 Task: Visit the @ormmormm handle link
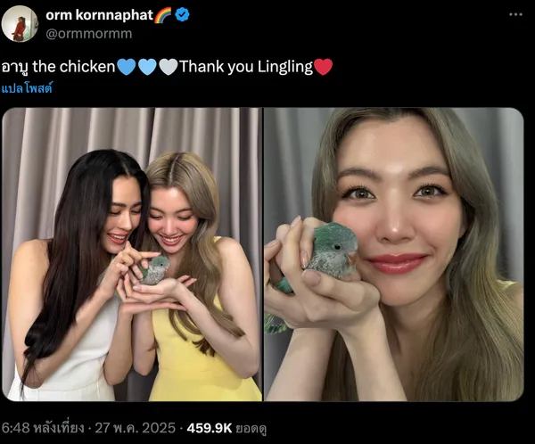88,34
